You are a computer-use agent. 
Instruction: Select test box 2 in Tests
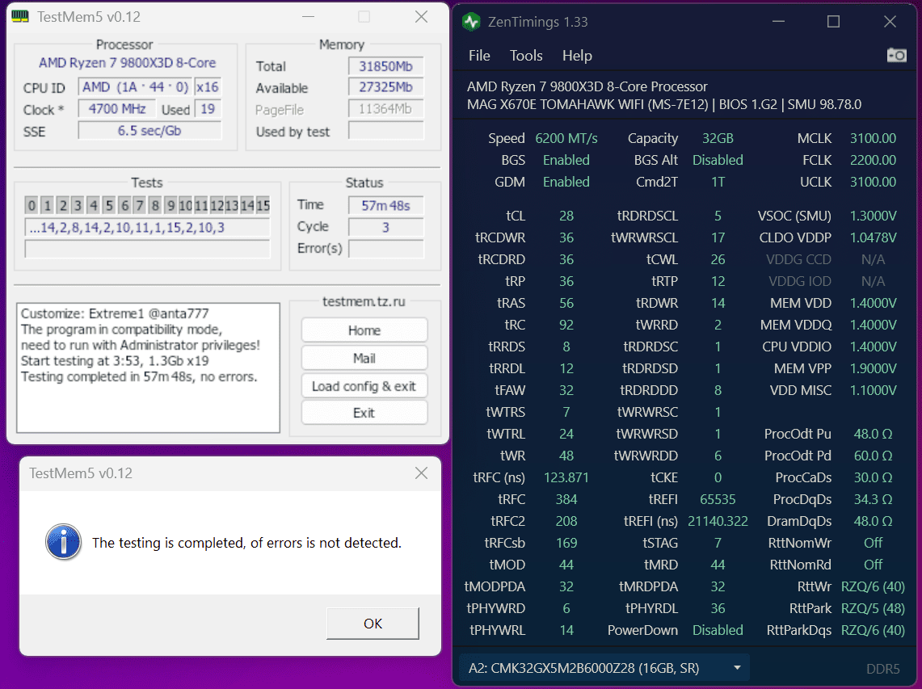coord(62,205)
